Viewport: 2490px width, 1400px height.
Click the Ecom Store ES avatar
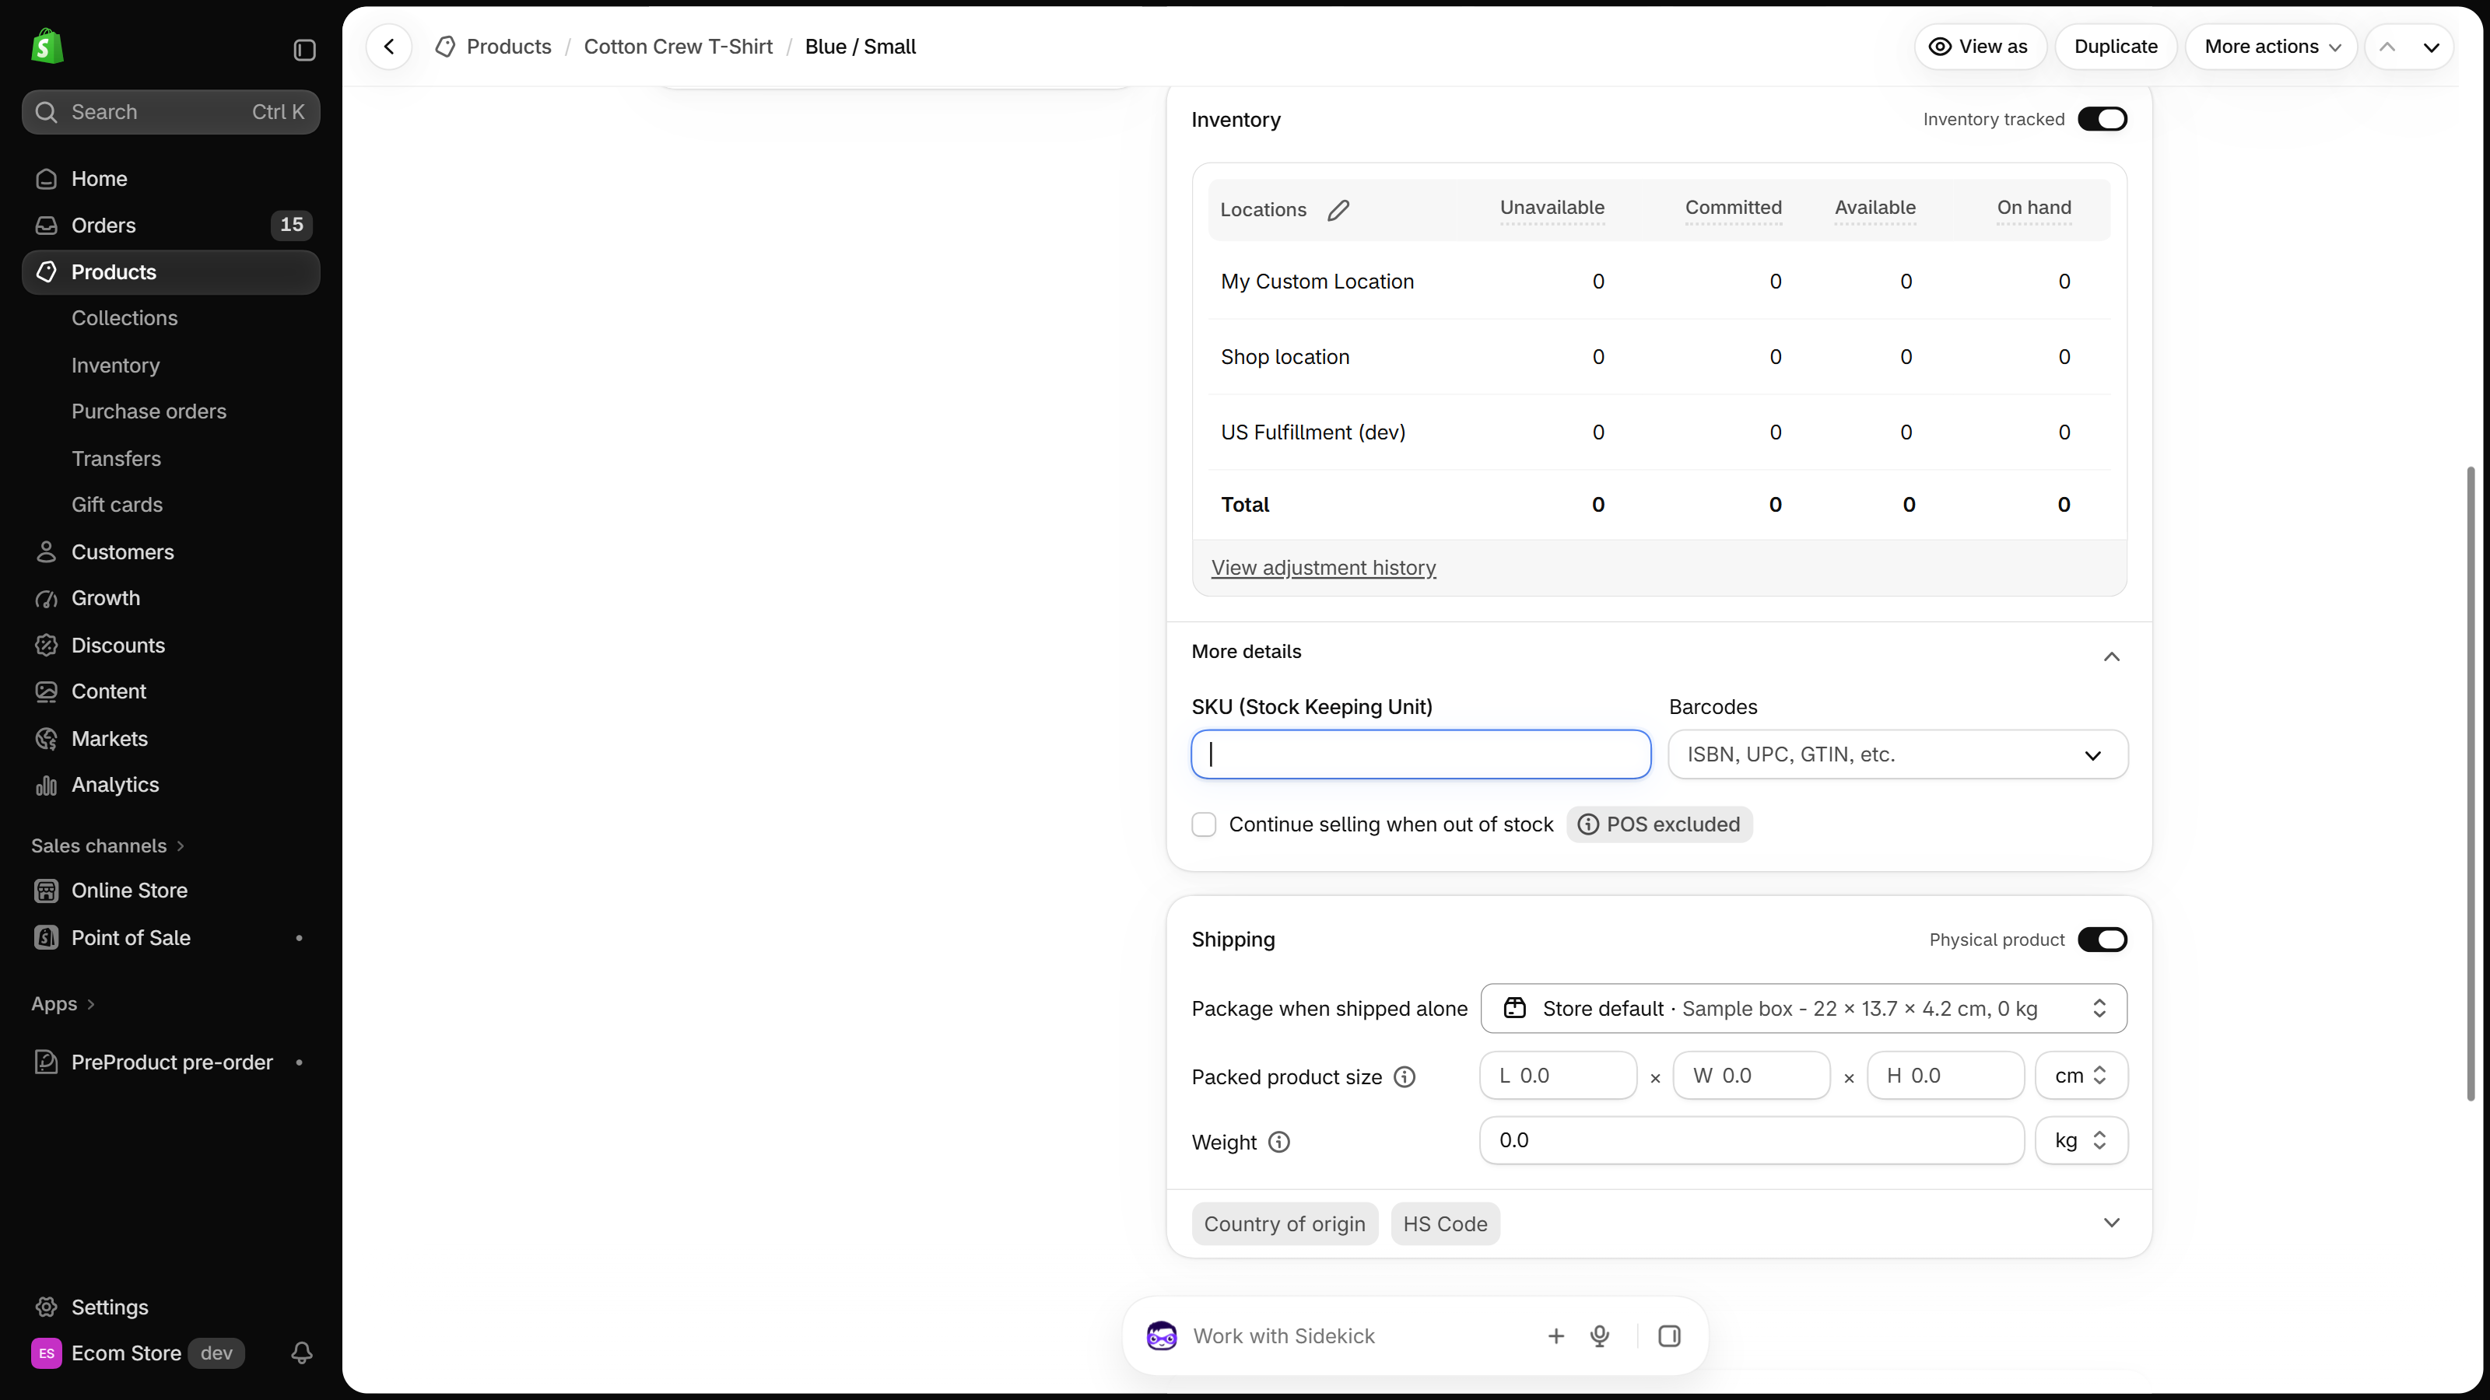coord(47,1353)
